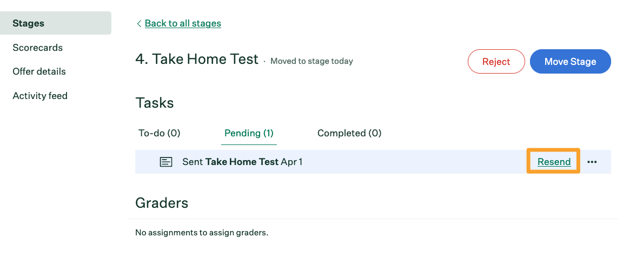This screenshot has height=257, width=623.
Task: Open the Completed (0) tab
Action: (349, 133)
